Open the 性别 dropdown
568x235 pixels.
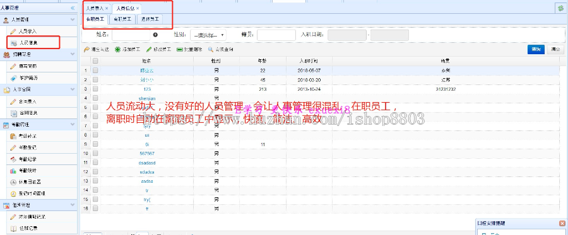208,35
